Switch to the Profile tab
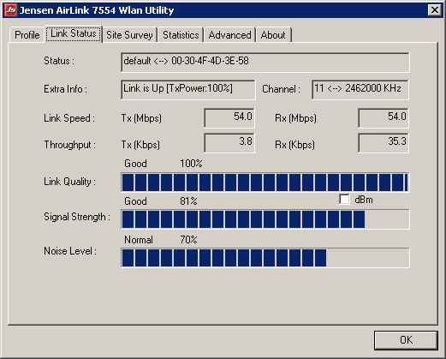 pos(27,35)
